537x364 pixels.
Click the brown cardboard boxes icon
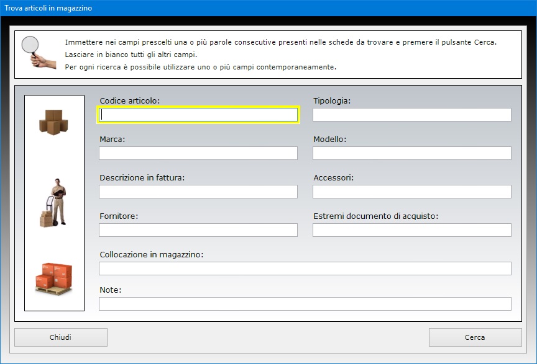pos(54,122)
